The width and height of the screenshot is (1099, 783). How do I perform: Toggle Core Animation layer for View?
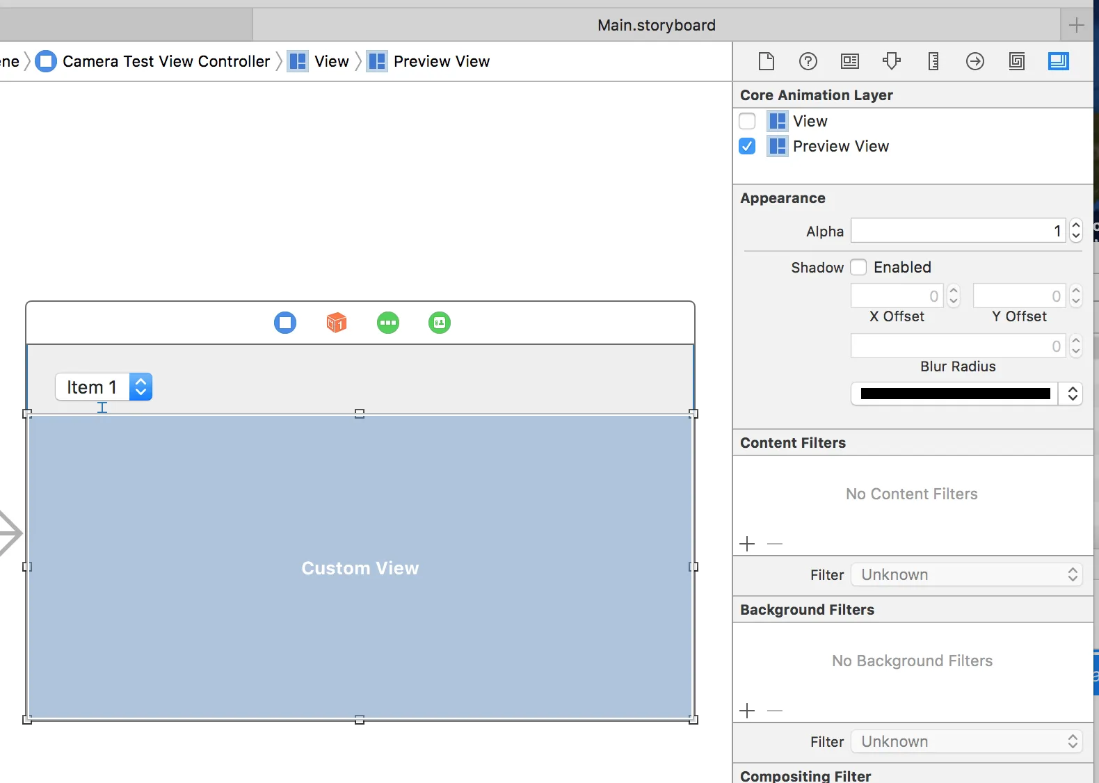[747, 121]
